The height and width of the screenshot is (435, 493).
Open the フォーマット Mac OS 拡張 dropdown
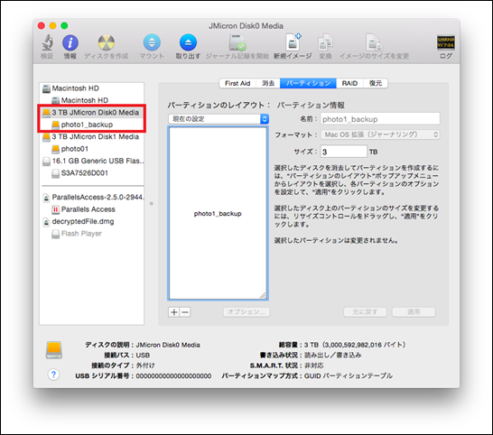click(x=380, y=134)
